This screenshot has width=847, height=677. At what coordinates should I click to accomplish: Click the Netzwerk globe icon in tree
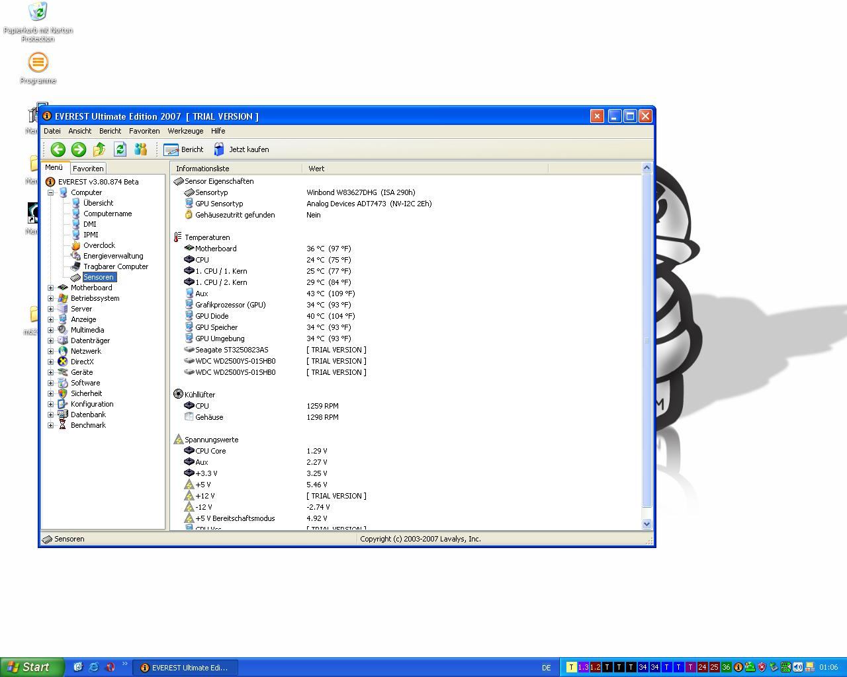click(63, 351)
